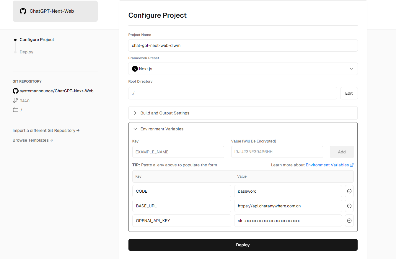Click the password value field
This screenshot has height=259, width=396.
(288, 191)
